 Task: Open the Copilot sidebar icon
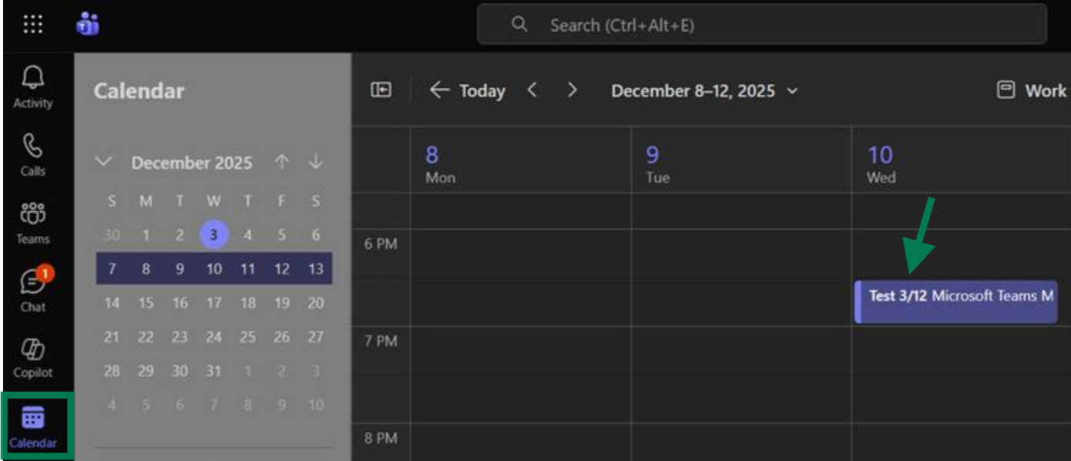coord(33,358)
